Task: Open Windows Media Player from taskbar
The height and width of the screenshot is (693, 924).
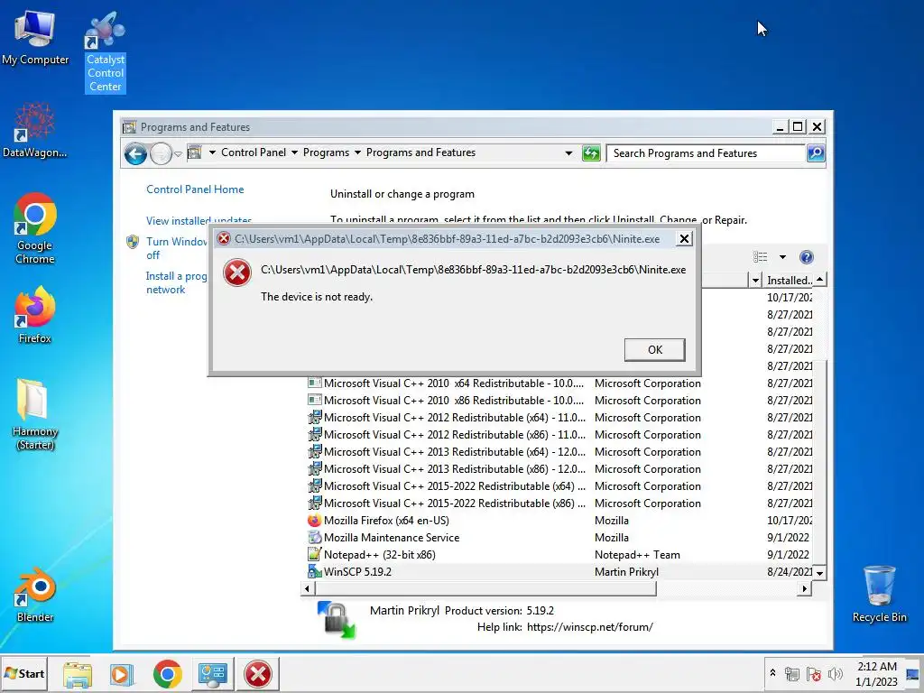Action: click(x=122, y=674)
